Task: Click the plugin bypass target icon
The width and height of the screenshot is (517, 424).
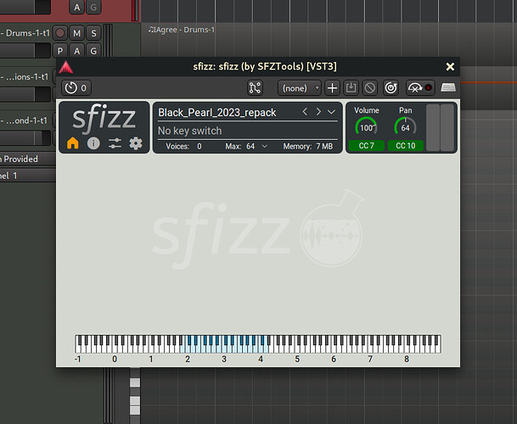Action: 391,87
